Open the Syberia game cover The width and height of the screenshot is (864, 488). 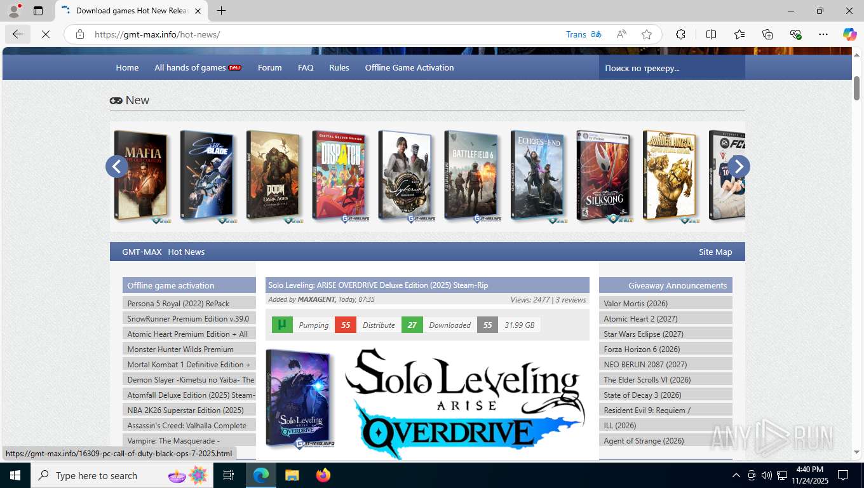coord(407,176)
